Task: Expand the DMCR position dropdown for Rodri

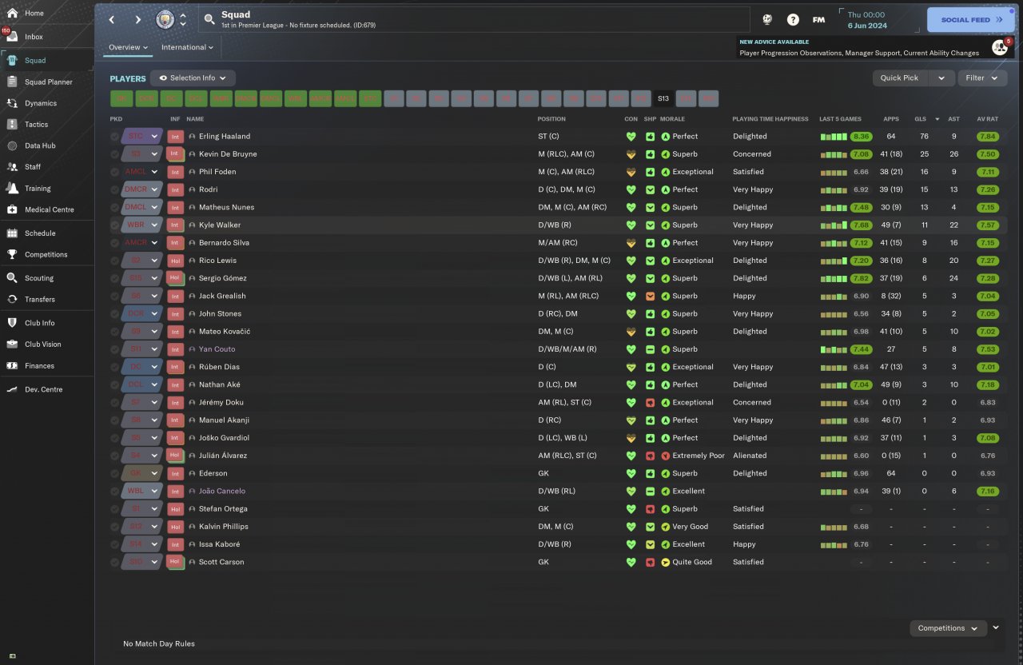Action: [x=155, y=189]
